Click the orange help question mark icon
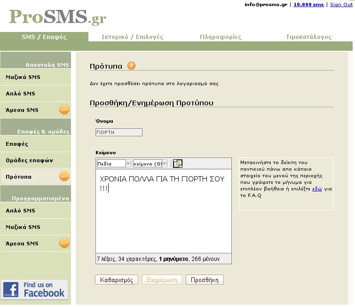 click(x=131, y=66)
